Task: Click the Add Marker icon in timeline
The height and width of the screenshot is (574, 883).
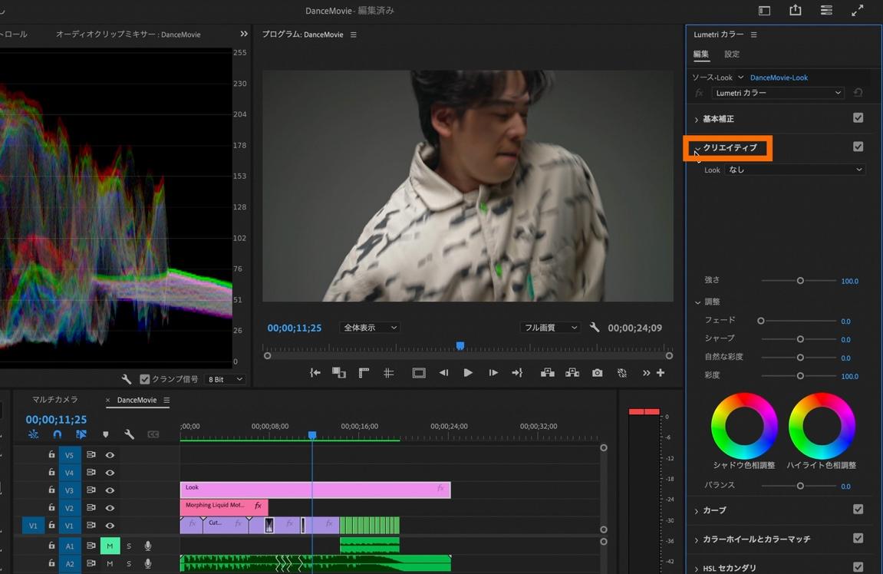Action: pos(106,435)
